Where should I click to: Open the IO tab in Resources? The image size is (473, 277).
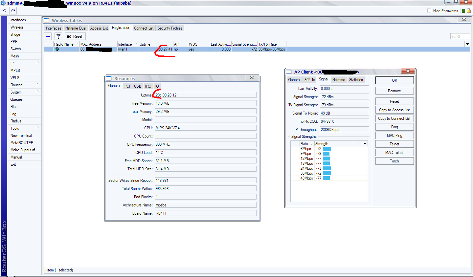[157, 86]
